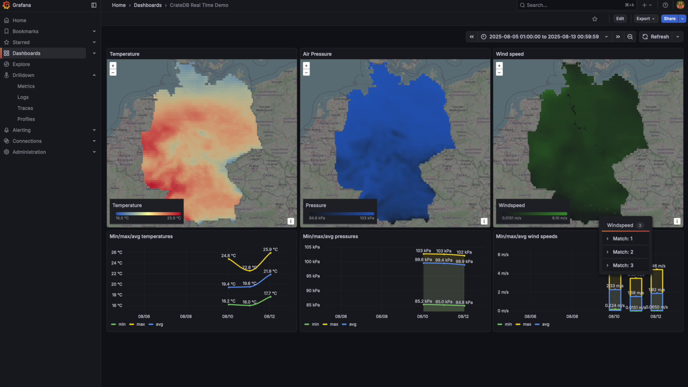688x387 pixels.
Task: Click the Refresh button
Action: point(656,37)
